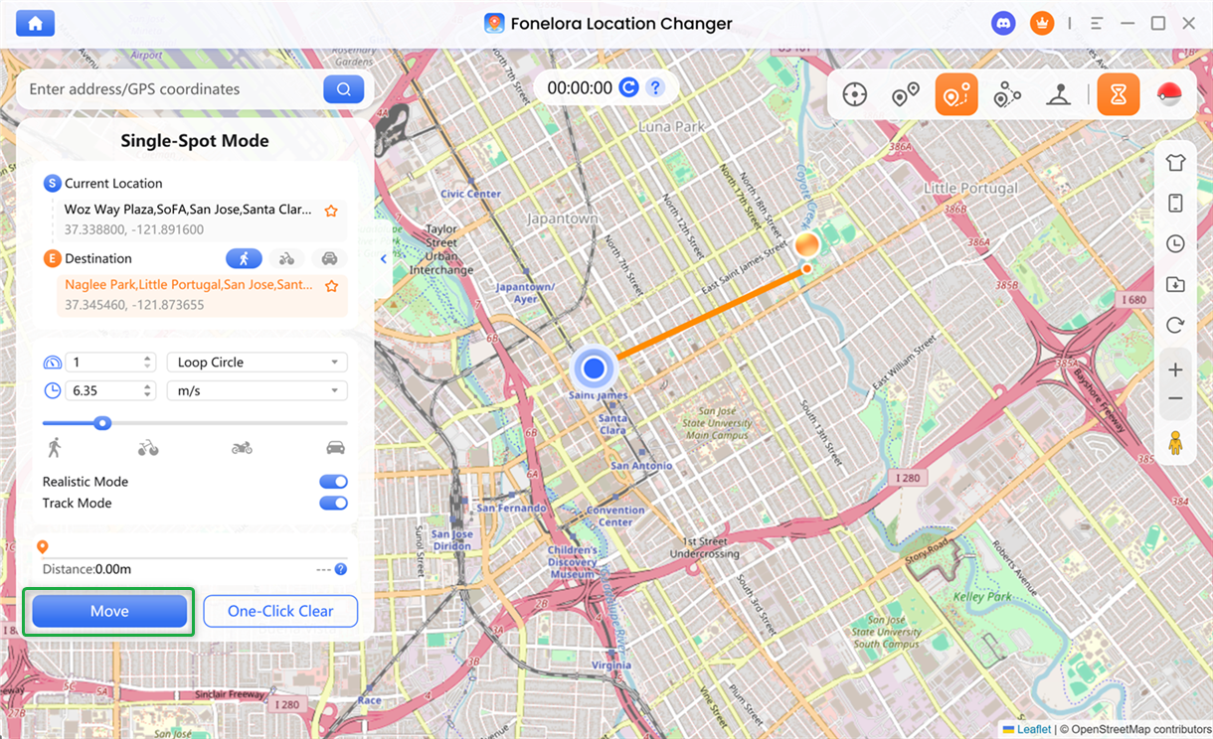Open the import file icon
Screen dimensions: 1213x739
pyautogui.click(x=1175, y=284)
